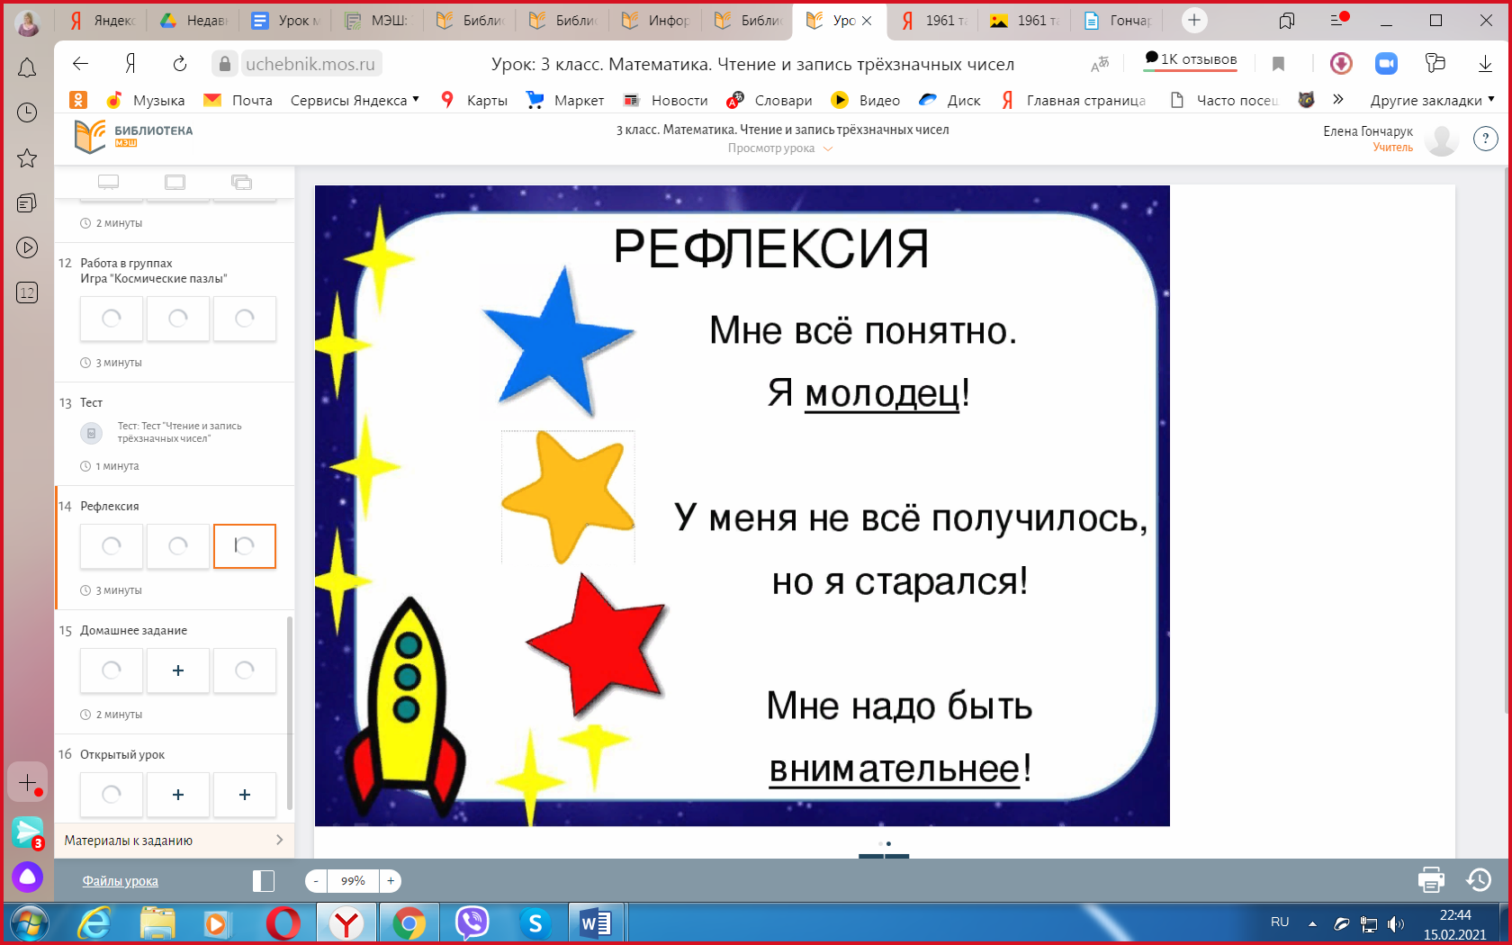Select multi-screen view mode icon
The image size is (1512, 945).
pyautogui.click(x=241, y=182)
